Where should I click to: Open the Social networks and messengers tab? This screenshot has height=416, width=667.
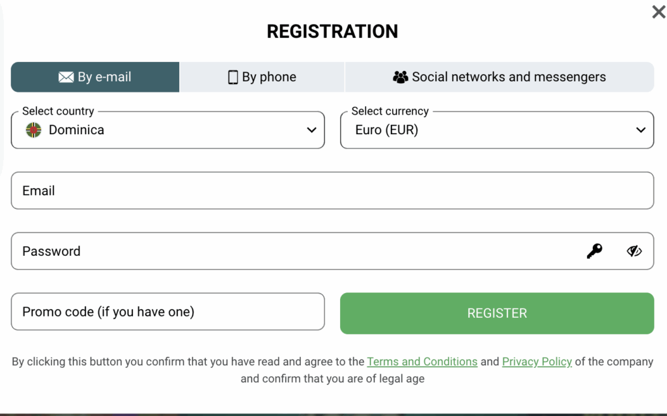pos(499,76)
